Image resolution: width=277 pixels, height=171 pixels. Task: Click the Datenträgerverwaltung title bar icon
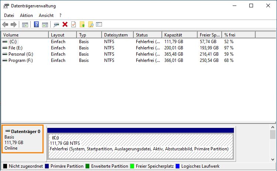(x=6, y=6)
